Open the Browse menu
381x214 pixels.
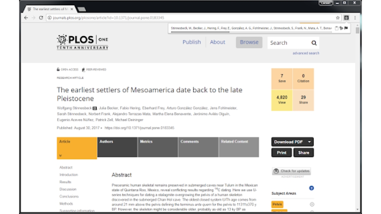(x=249, y=42)
